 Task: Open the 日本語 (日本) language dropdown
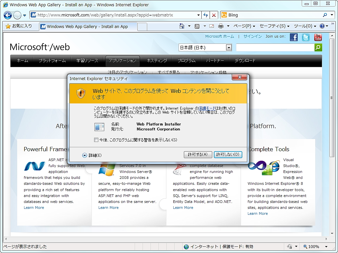tap(205, 47)
